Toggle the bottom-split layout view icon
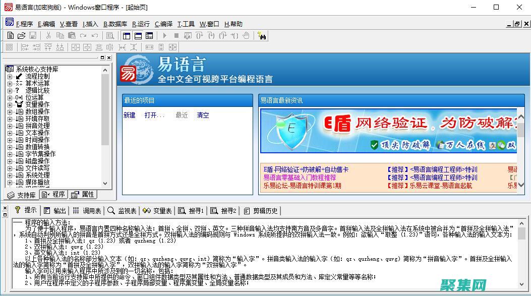 149,35
